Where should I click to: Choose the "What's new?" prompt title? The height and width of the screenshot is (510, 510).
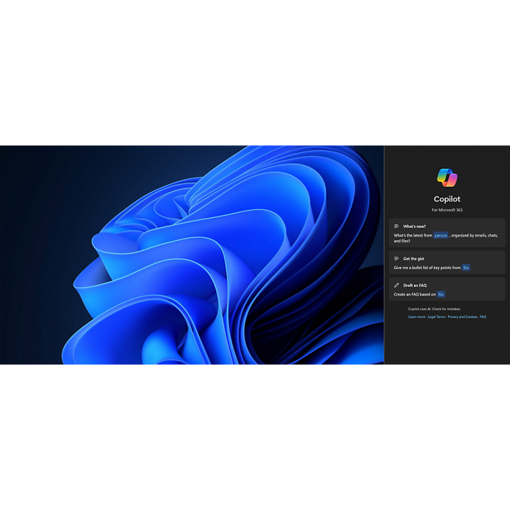coord(414,226)
